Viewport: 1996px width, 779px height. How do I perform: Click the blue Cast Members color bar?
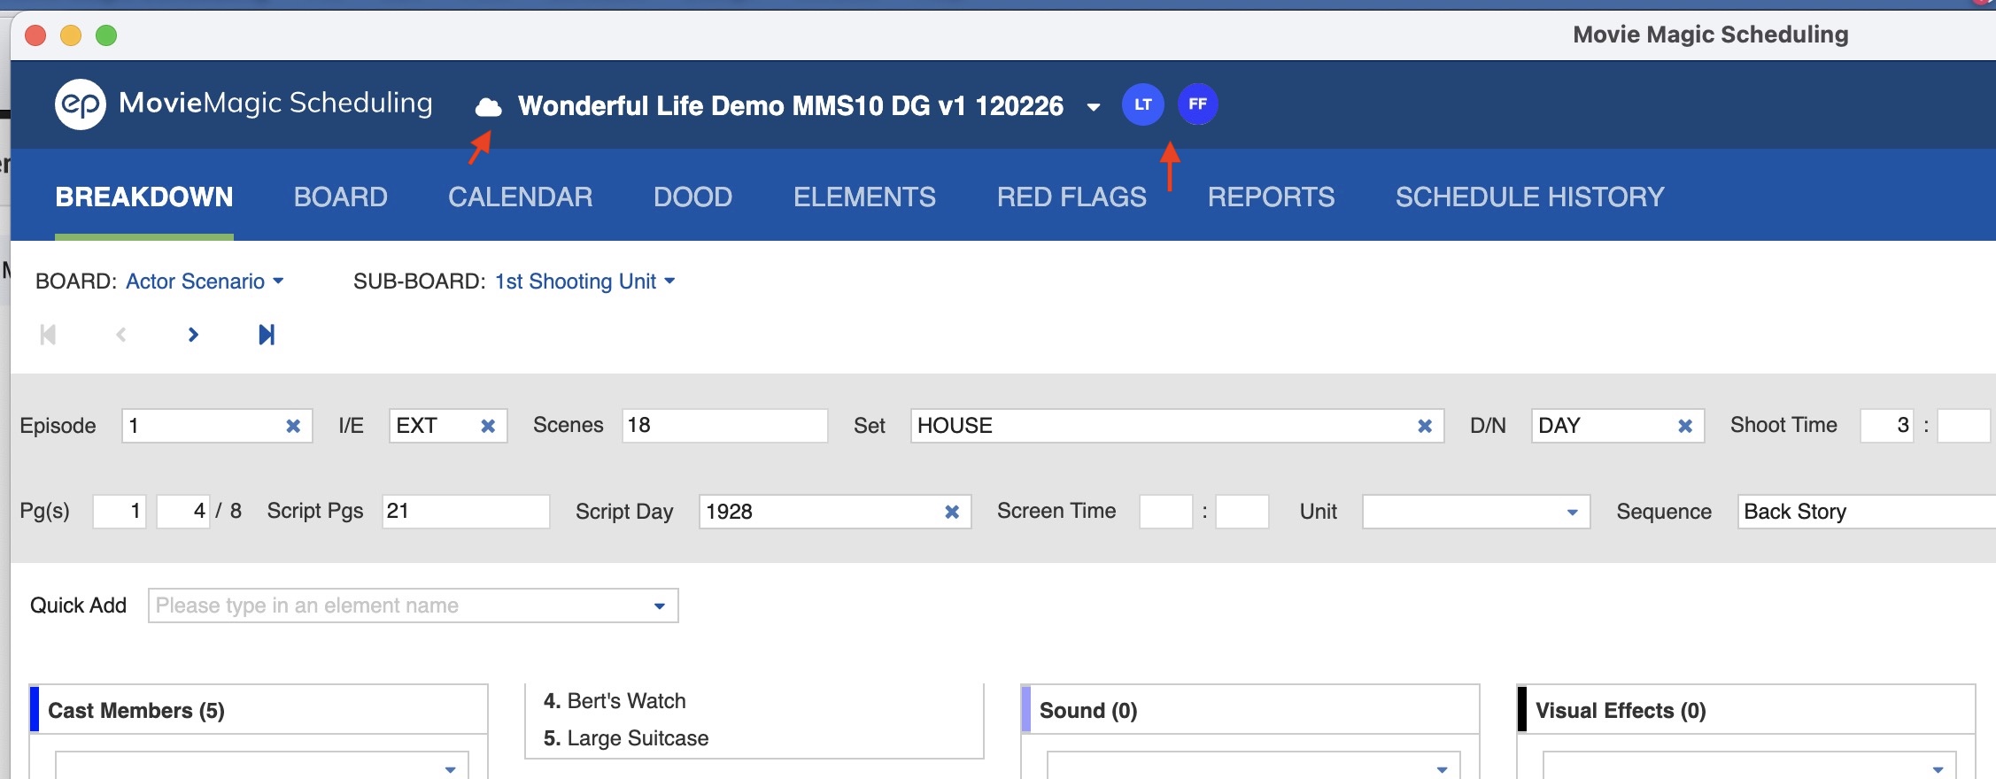pyautogui.click(x=35, y=709)
